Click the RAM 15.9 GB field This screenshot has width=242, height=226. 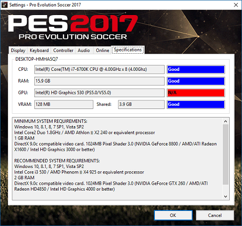pyautogui.click(x=99, y=81)
